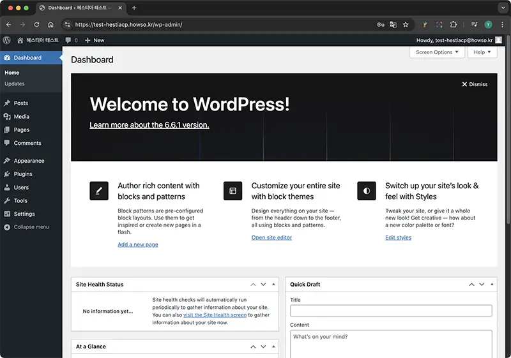
Task: Click the Comments speech bubble sidebar icon
Action: pos(7,142)
